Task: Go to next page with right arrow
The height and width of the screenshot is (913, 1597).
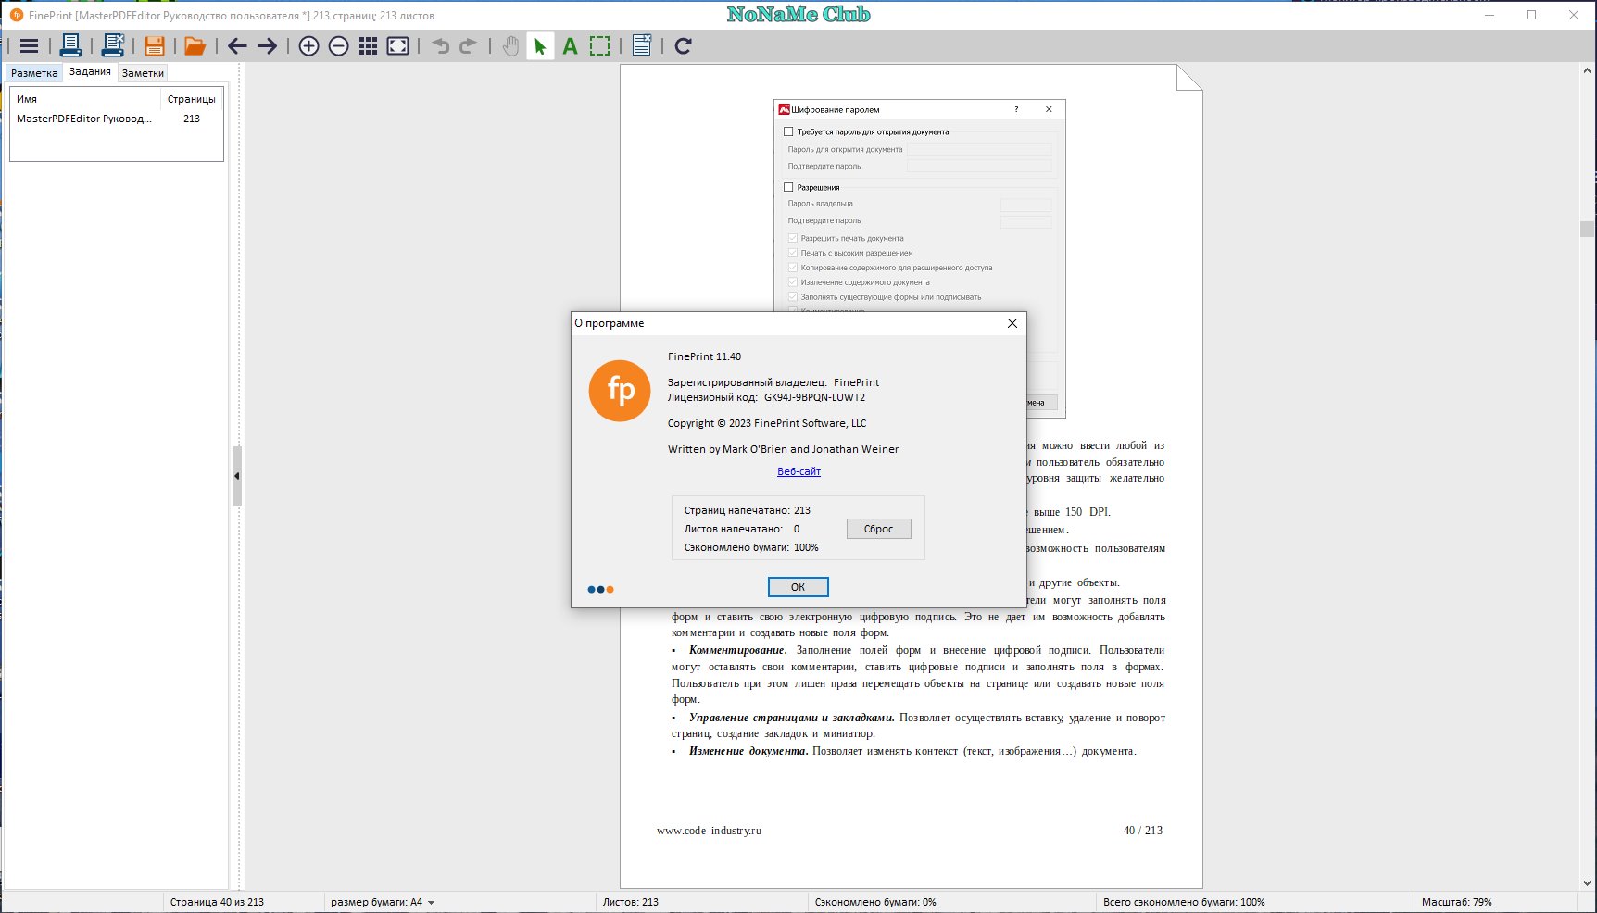Action: [x=268, y=46]
